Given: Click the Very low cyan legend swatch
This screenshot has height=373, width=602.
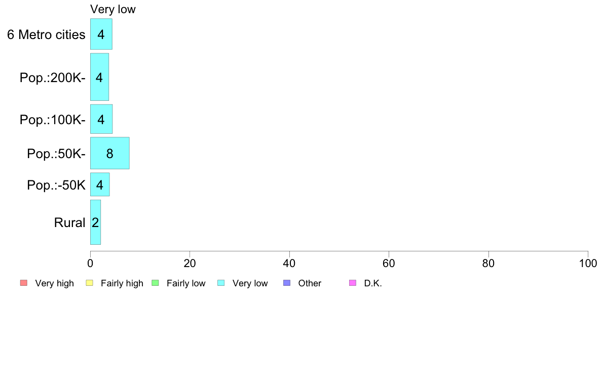Looking at the screenshot, I should click(x=221, y=283).
